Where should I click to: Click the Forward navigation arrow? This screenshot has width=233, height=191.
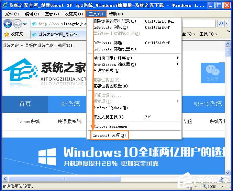17,24
